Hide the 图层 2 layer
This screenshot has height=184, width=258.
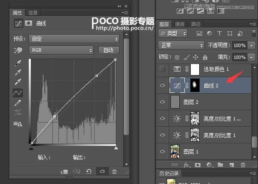tap(162, 102)
